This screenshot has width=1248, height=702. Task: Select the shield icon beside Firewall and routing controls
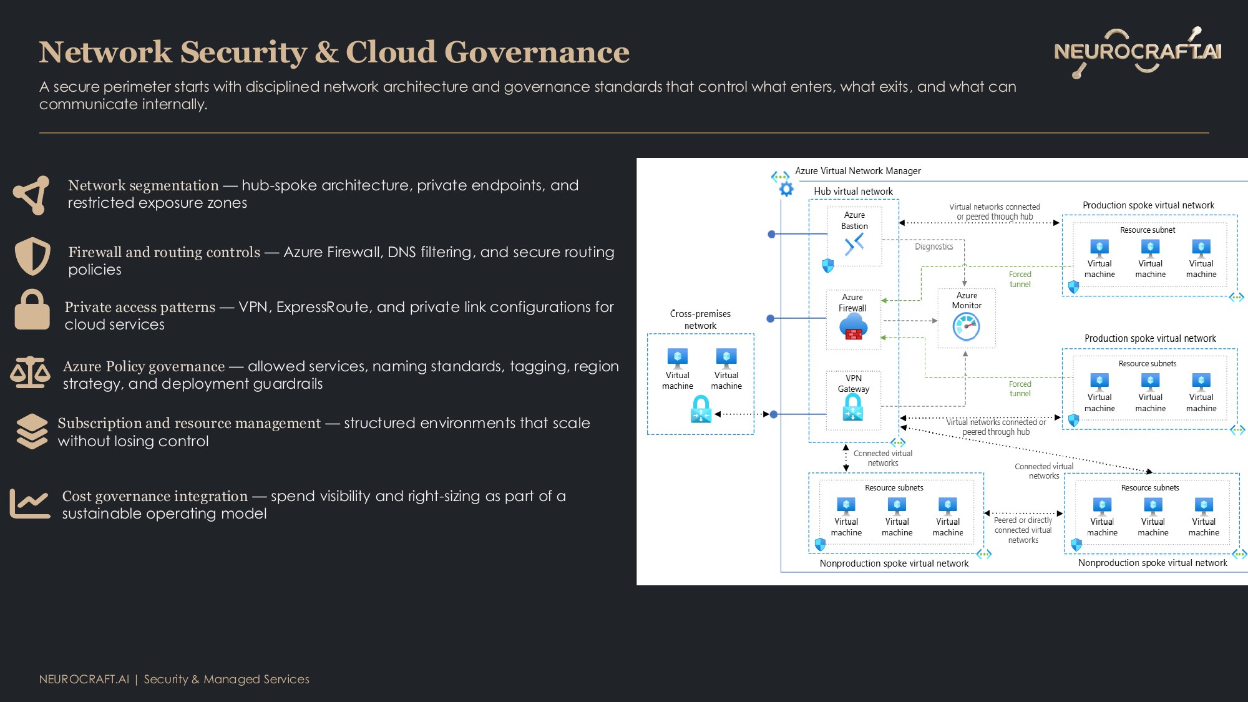[x=32, y=256]
